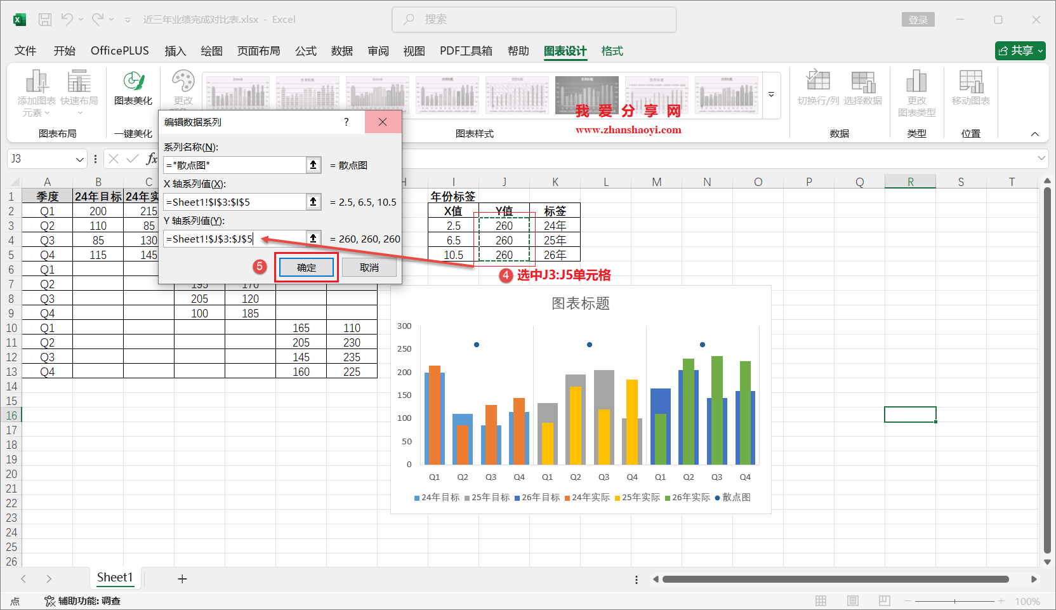Click the PDF toolbox tab
The image size is (1056, 610).
pyautogui.click(x=466, y=51)
